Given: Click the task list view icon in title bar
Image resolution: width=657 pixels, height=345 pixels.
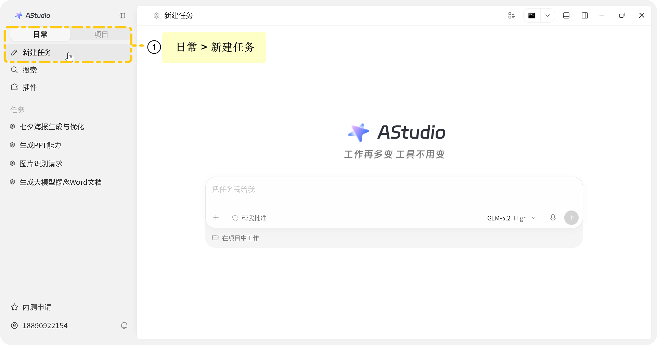Looking at the screenshot, I should [512, 15].
